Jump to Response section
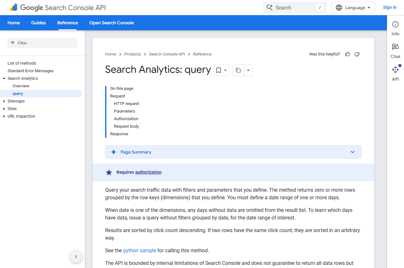The height and width of the screenshot is (268, 404). 119,134
